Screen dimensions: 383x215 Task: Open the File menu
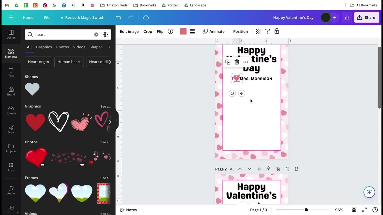[47, 17]
